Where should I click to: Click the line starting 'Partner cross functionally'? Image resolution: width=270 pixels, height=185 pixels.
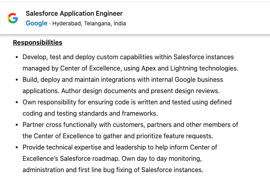pos(130,125)
